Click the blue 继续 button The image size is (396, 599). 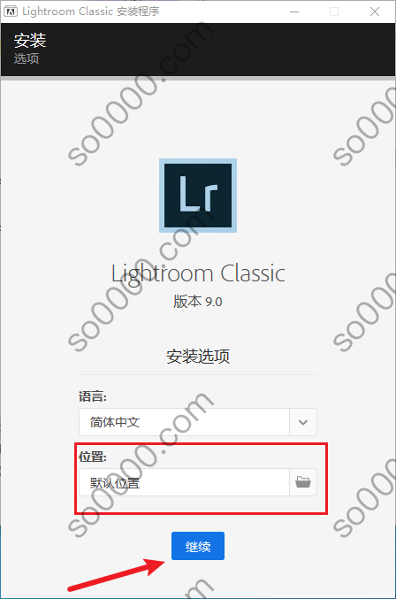click(198, 546)
